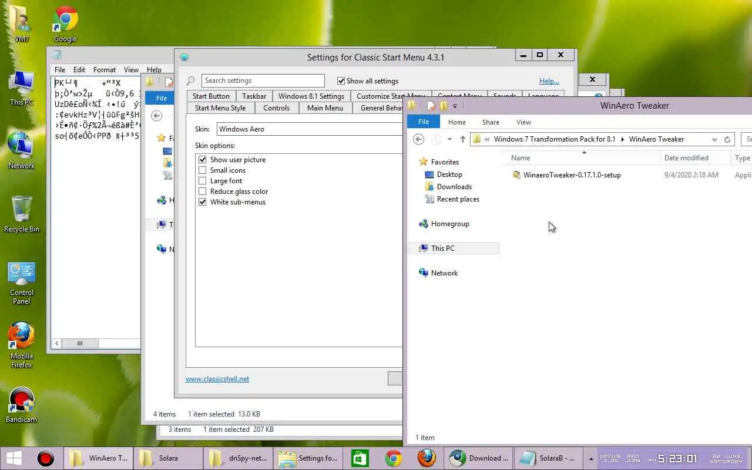The image size is (752, 470).
Task: Click the WinaeroTweaker setup file icon
Action: pyautogui.click(x=516, y=175)
